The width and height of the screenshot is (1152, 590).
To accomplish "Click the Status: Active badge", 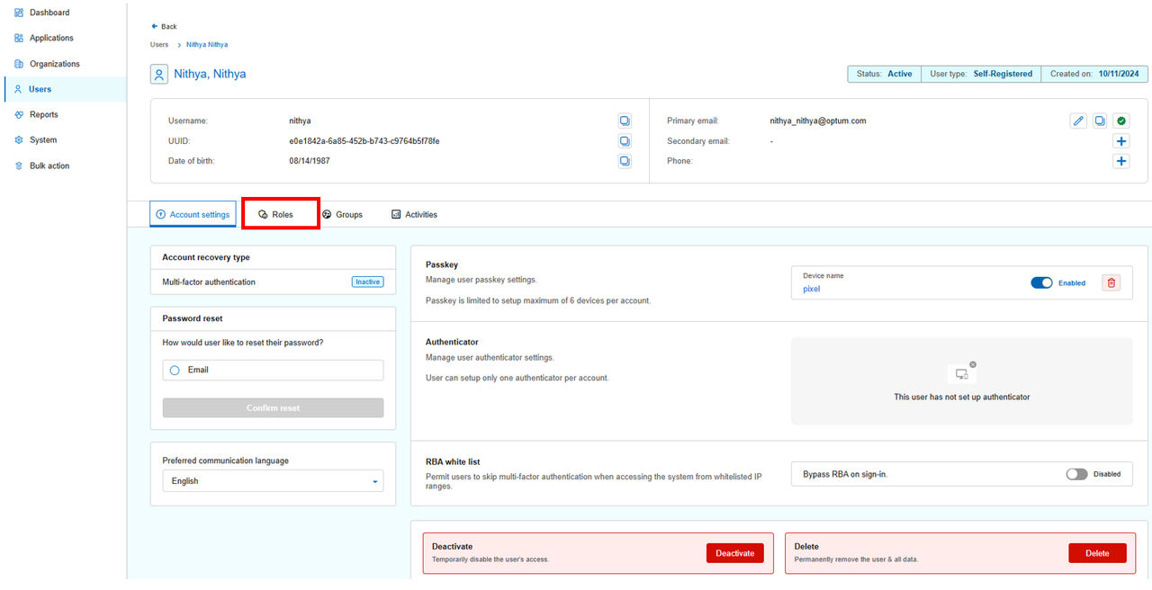I will (x=884, y=74).
